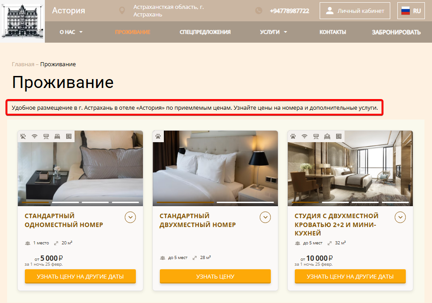Click the Wi-Fi icon on single room card
The width and height of the screenshot is (432, 303).
tap(35, 136)
